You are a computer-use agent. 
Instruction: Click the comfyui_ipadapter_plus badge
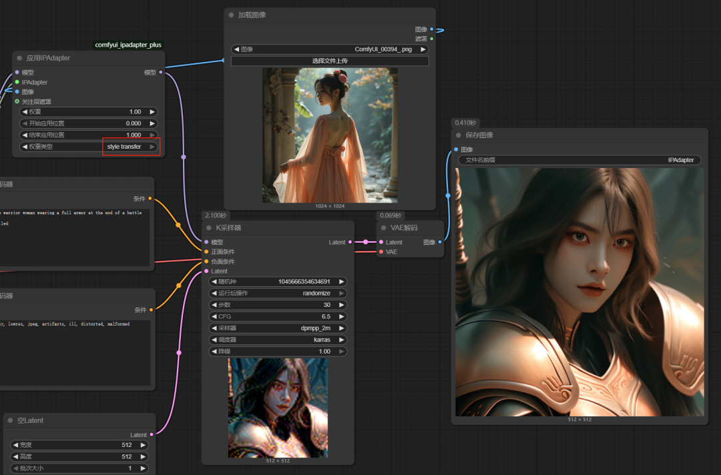click(128, 45)
